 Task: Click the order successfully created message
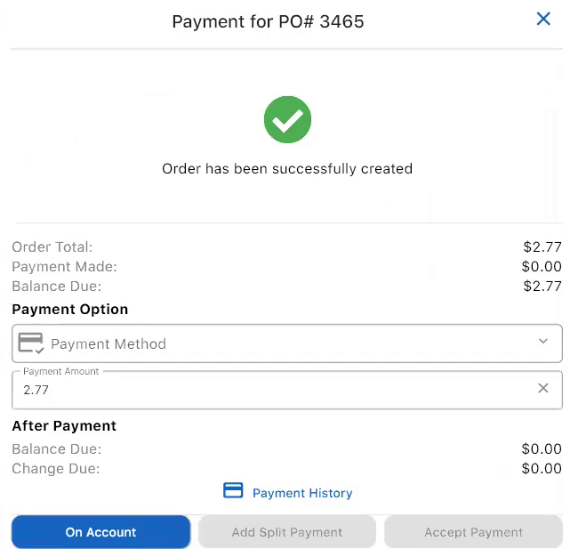(286, 168)
